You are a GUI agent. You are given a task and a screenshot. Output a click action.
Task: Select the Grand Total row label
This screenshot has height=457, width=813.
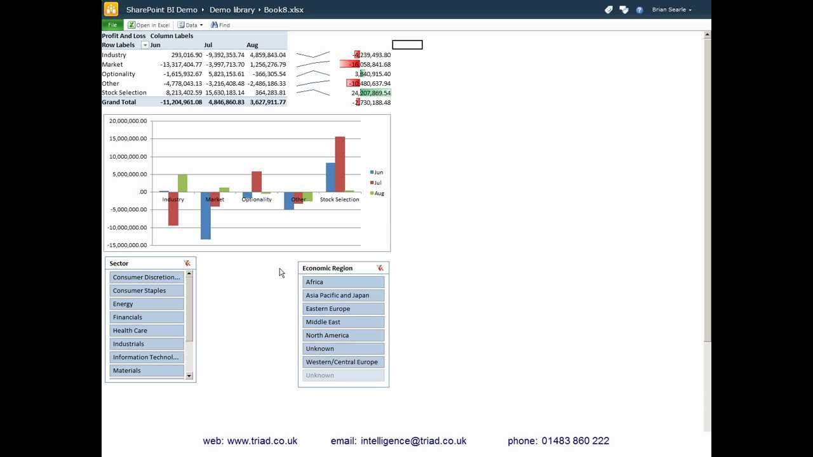click(x=119, y=102)
